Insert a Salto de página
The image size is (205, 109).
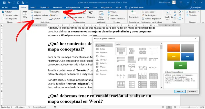9,19
